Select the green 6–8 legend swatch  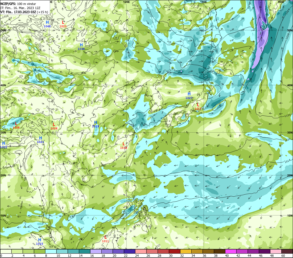click(x=40, y=251)
